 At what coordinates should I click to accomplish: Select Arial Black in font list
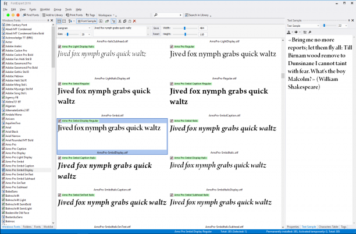pyautogui.click(x=12, y=132)
